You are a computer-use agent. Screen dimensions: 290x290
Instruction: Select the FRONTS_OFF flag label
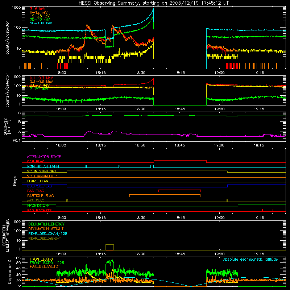click(38, 206)
